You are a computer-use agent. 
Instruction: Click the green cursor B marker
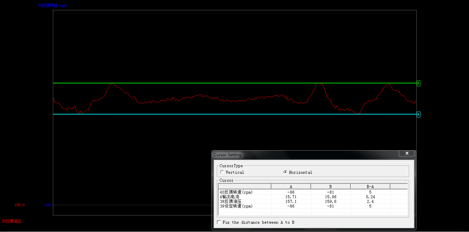418,83
